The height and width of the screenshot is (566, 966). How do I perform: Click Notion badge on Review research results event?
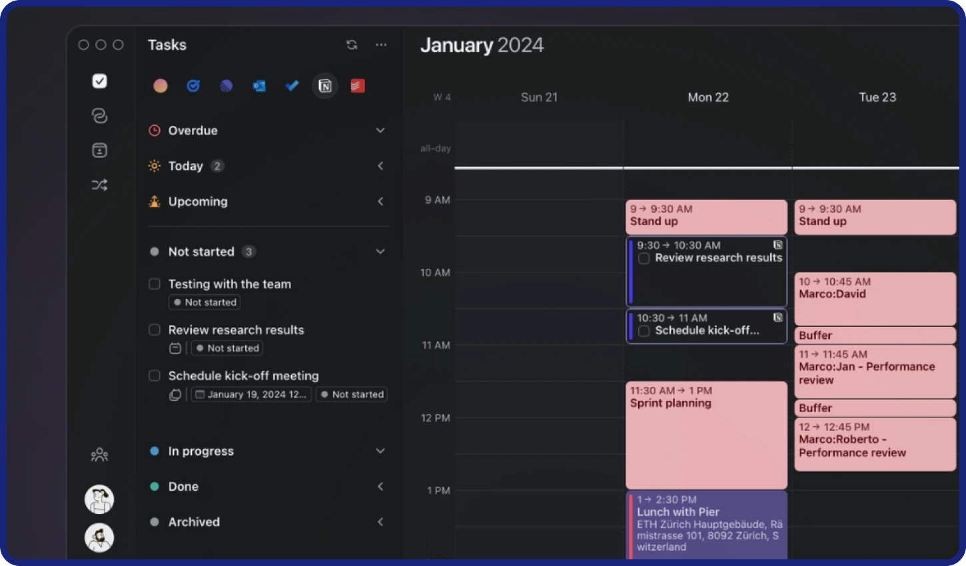pyautogui.click(x=777, y=245)
